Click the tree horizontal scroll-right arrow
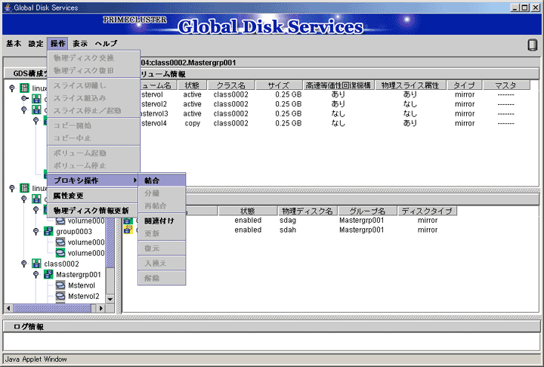The image size is (544, 367). pyautogui.click(x=101, y=308)
